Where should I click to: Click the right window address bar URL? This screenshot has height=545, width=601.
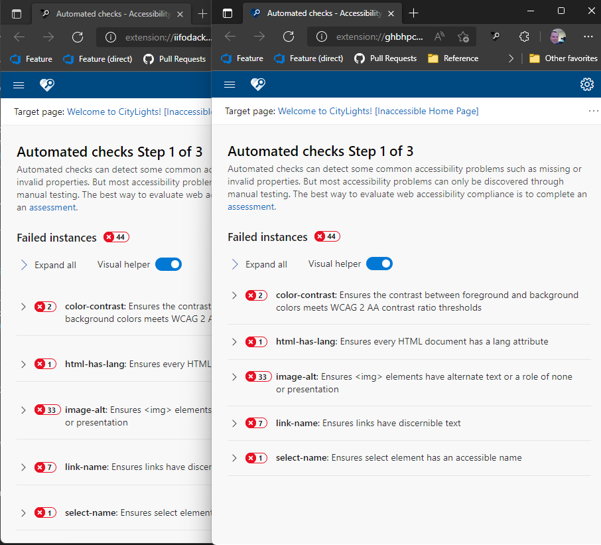pos(379,37)
